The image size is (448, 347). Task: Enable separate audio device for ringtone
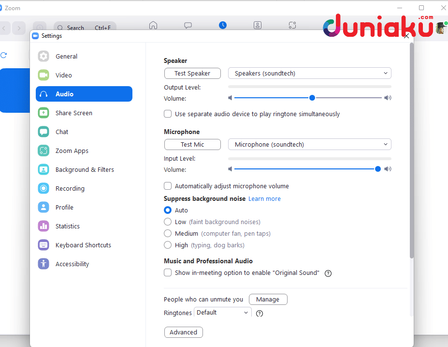tap(168, 114)
